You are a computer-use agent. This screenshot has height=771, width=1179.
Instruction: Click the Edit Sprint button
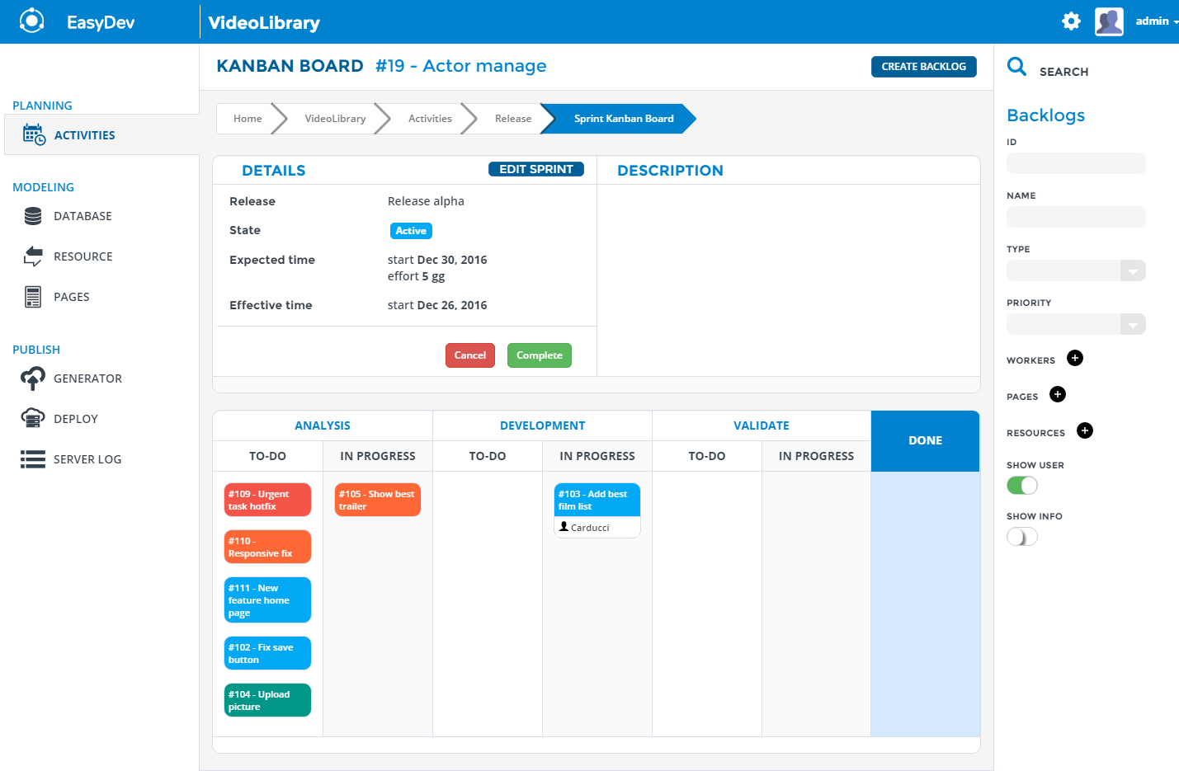click(536, 169)
